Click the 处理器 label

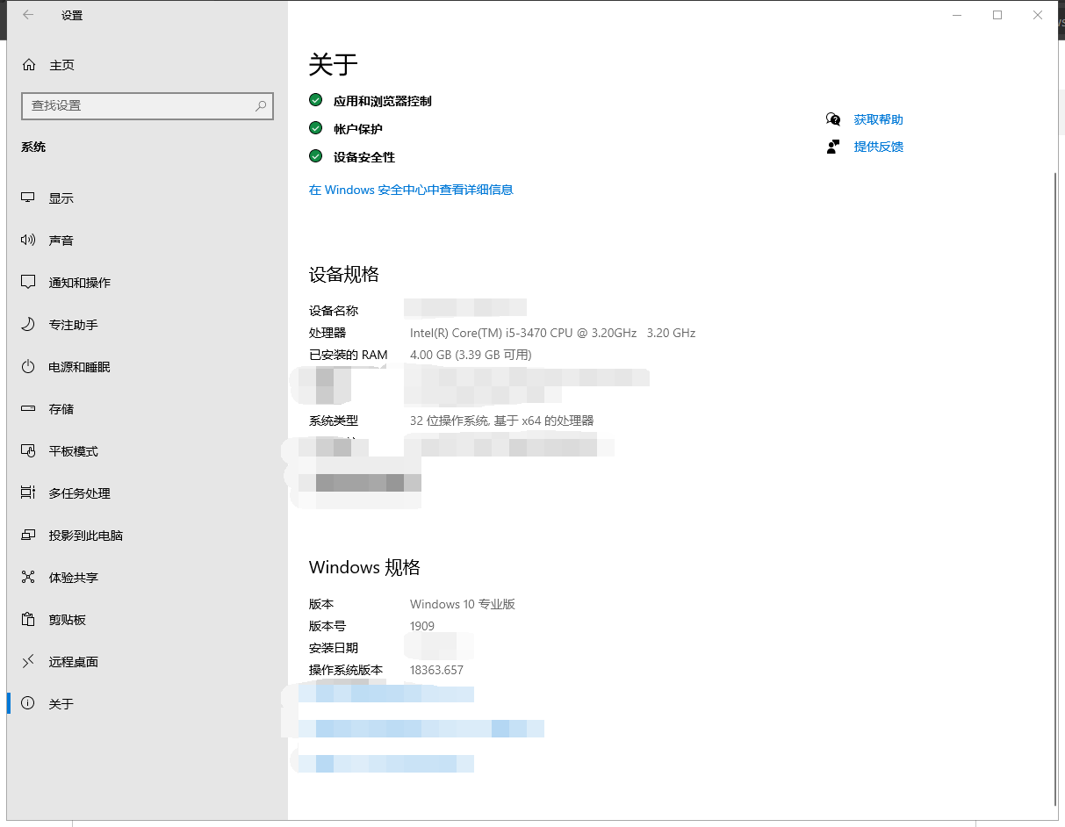click(x=327, y=333)
